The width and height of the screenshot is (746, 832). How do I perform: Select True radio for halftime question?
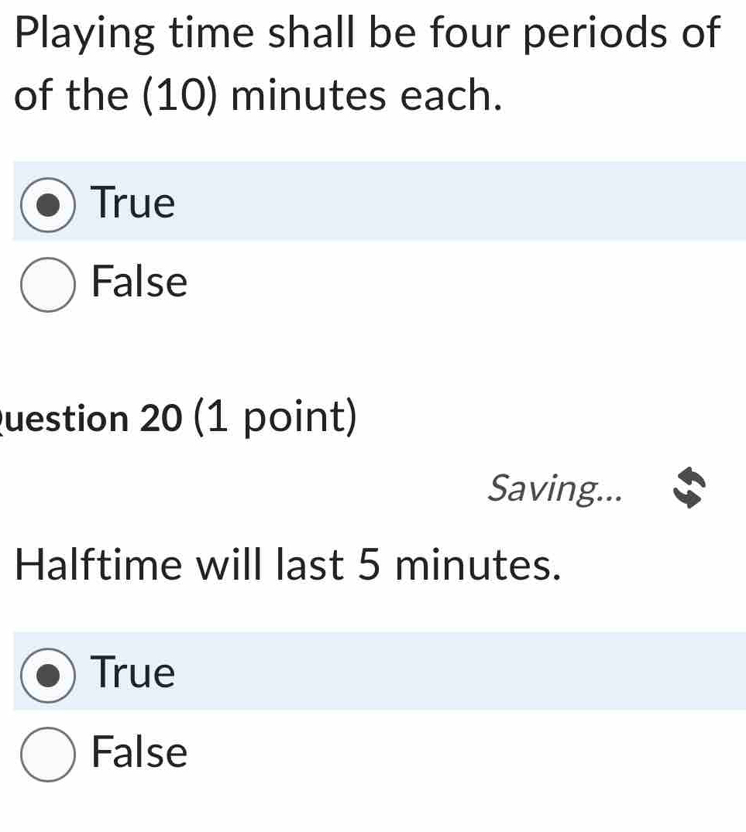coord(49,673)
